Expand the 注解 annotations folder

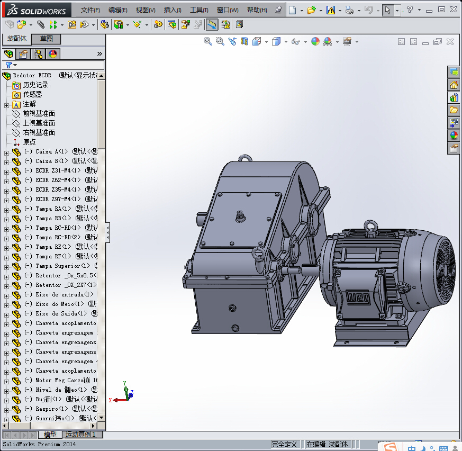tap(6, 104)
